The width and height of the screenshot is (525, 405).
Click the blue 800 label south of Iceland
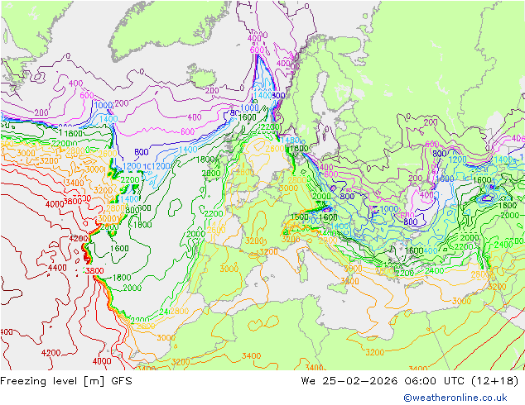click(x=142, y=152)
